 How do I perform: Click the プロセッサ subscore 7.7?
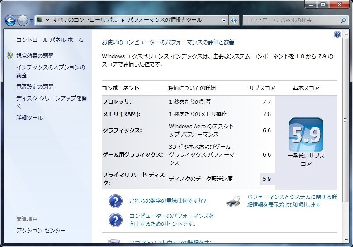click(267, 102)
